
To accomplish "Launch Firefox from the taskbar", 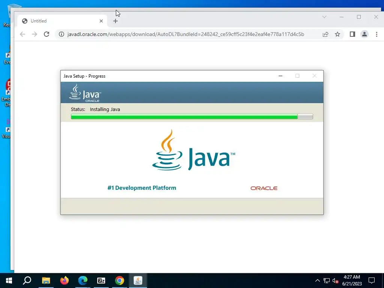I will pos(64,280).
